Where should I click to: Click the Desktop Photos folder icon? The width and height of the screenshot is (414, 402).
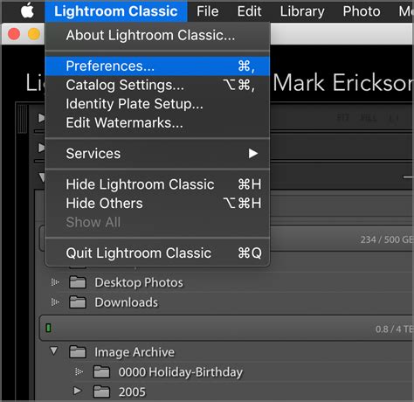(78, 282)
